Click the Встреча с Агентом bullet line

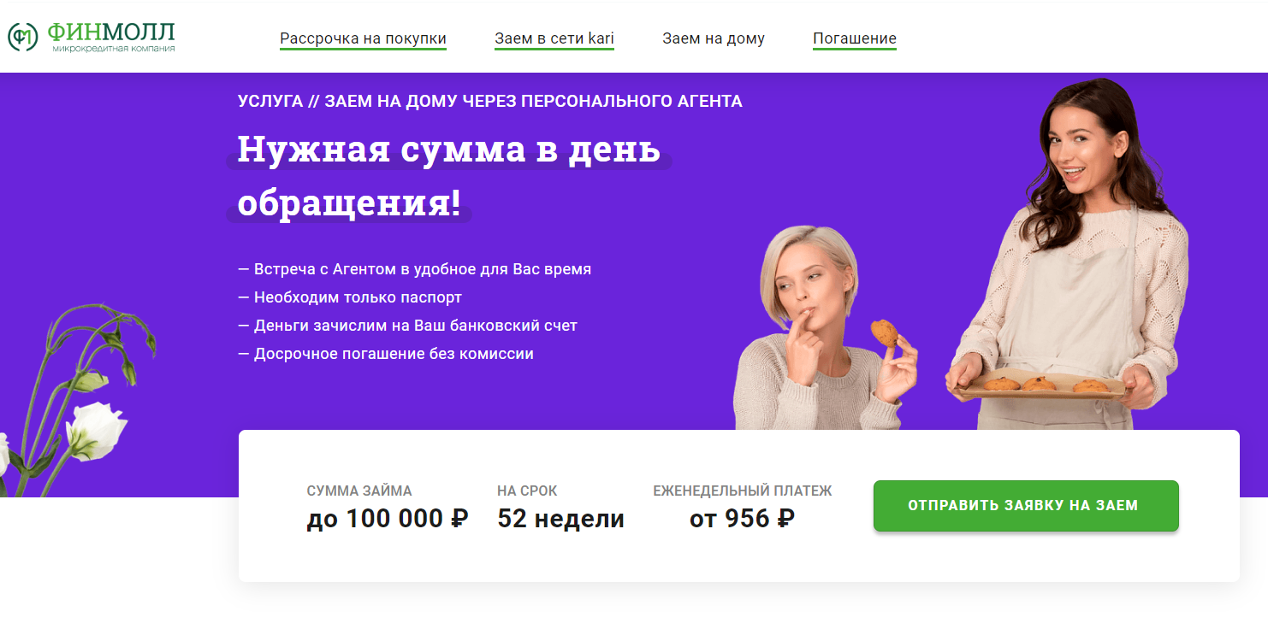tap(414, 269)
